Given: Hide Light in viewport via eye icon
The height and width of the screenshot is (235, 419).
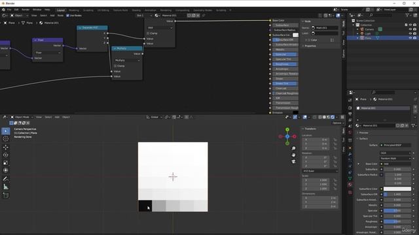Looking at the screenshot, I should (x=410, y=33).
